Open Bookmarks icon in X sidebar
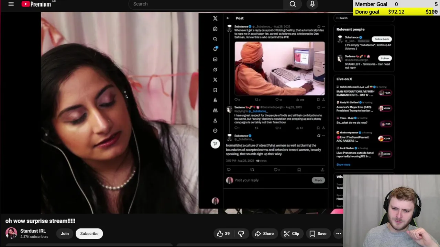Image resolution: width=440 pixels, height=247 pixels. point(215,90)
